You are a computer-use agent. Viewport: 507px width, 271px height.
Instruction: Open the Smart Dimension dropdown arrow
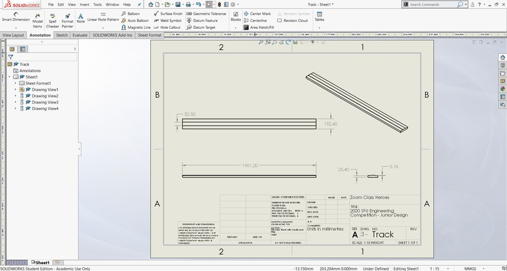[16, 28]
